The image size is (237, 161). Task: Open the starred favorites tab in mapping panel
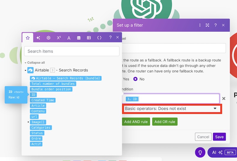point(28,38)
